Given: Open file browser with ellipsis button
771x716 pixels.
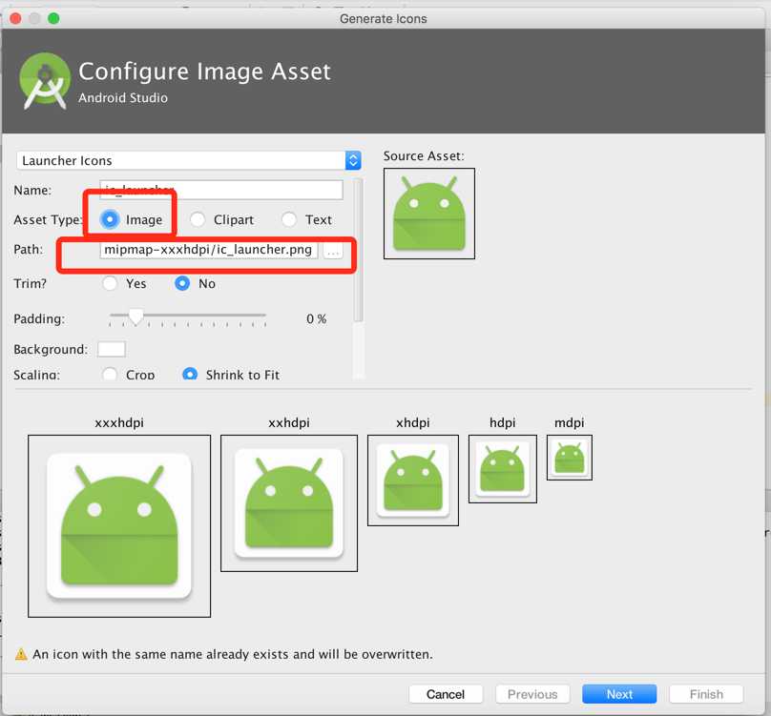Looking at the screenshot, I should point(333,251).
